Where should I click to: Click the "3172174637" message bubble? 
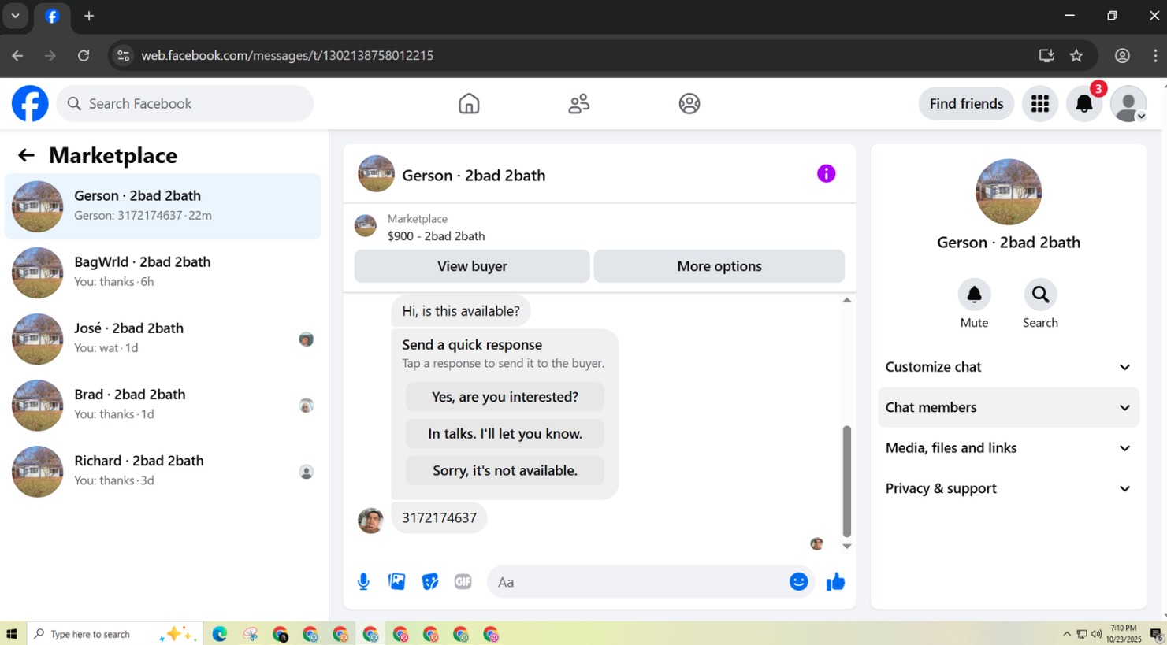coord(439,518)
